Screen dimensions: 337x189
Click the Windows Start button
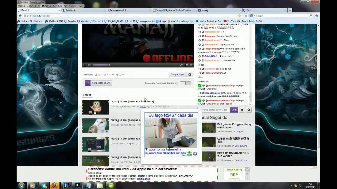point(21,185)
